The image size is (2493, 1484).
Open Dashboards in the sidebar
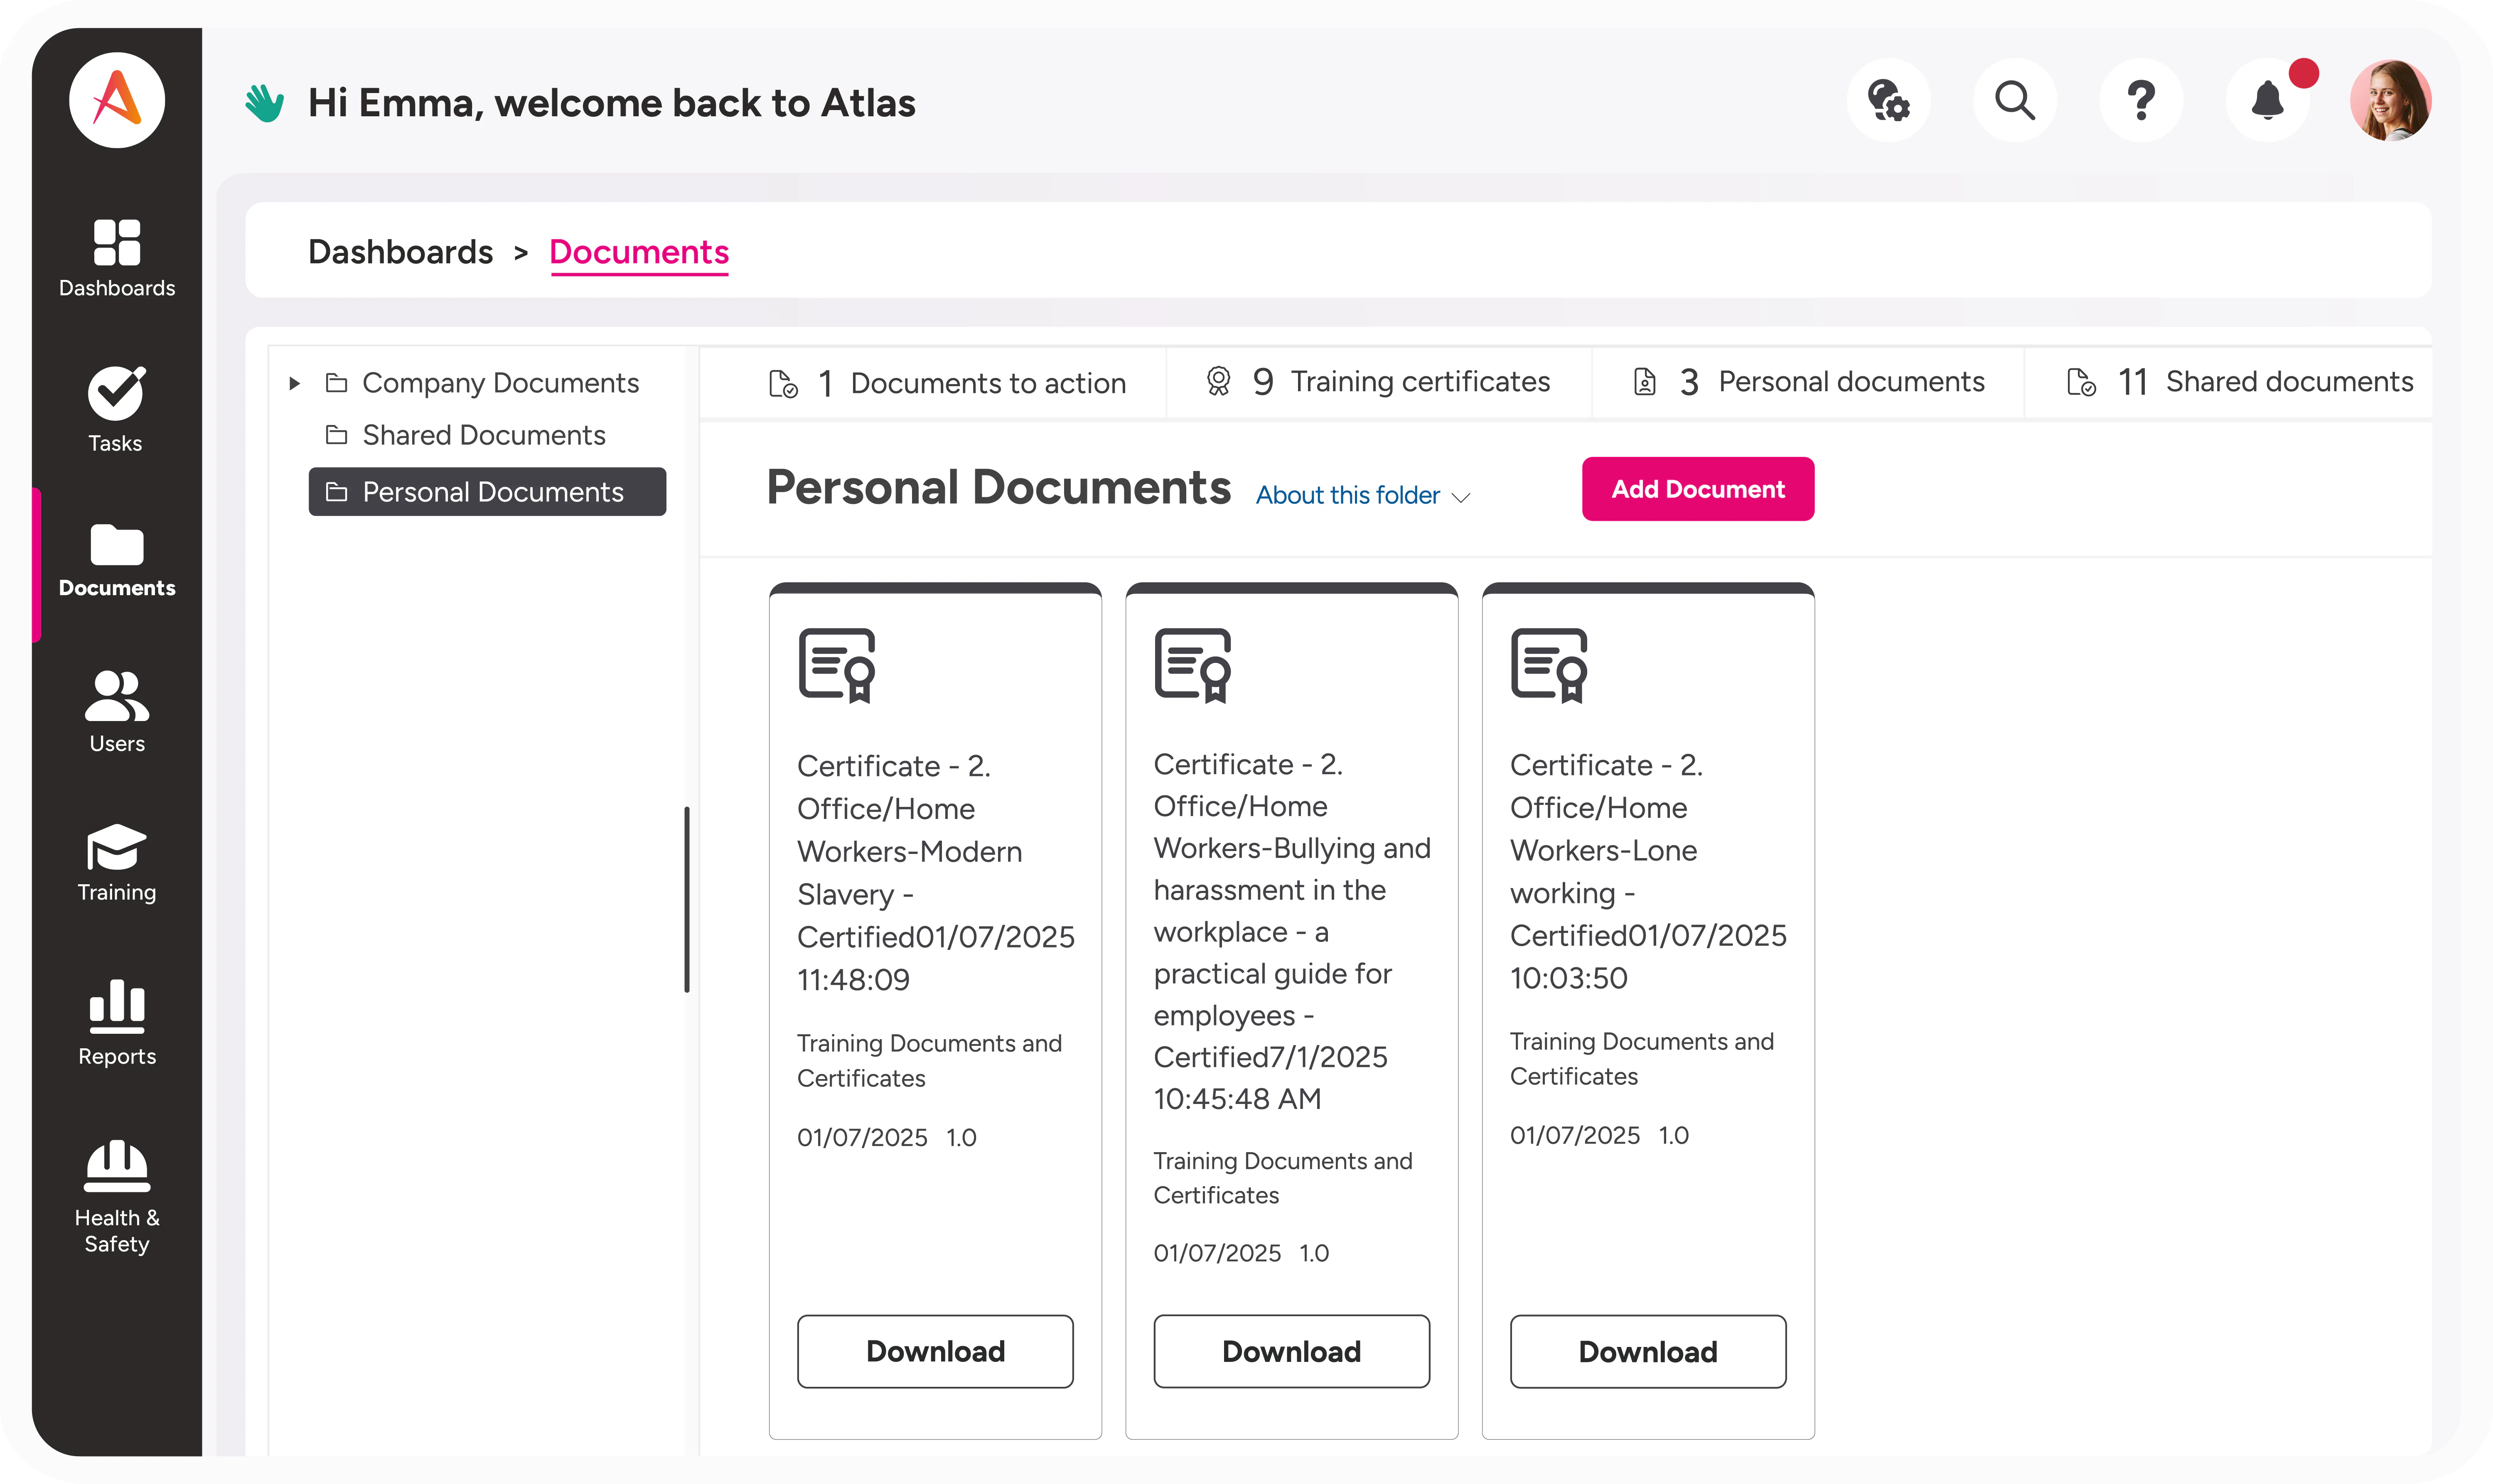tap(117, 258)
